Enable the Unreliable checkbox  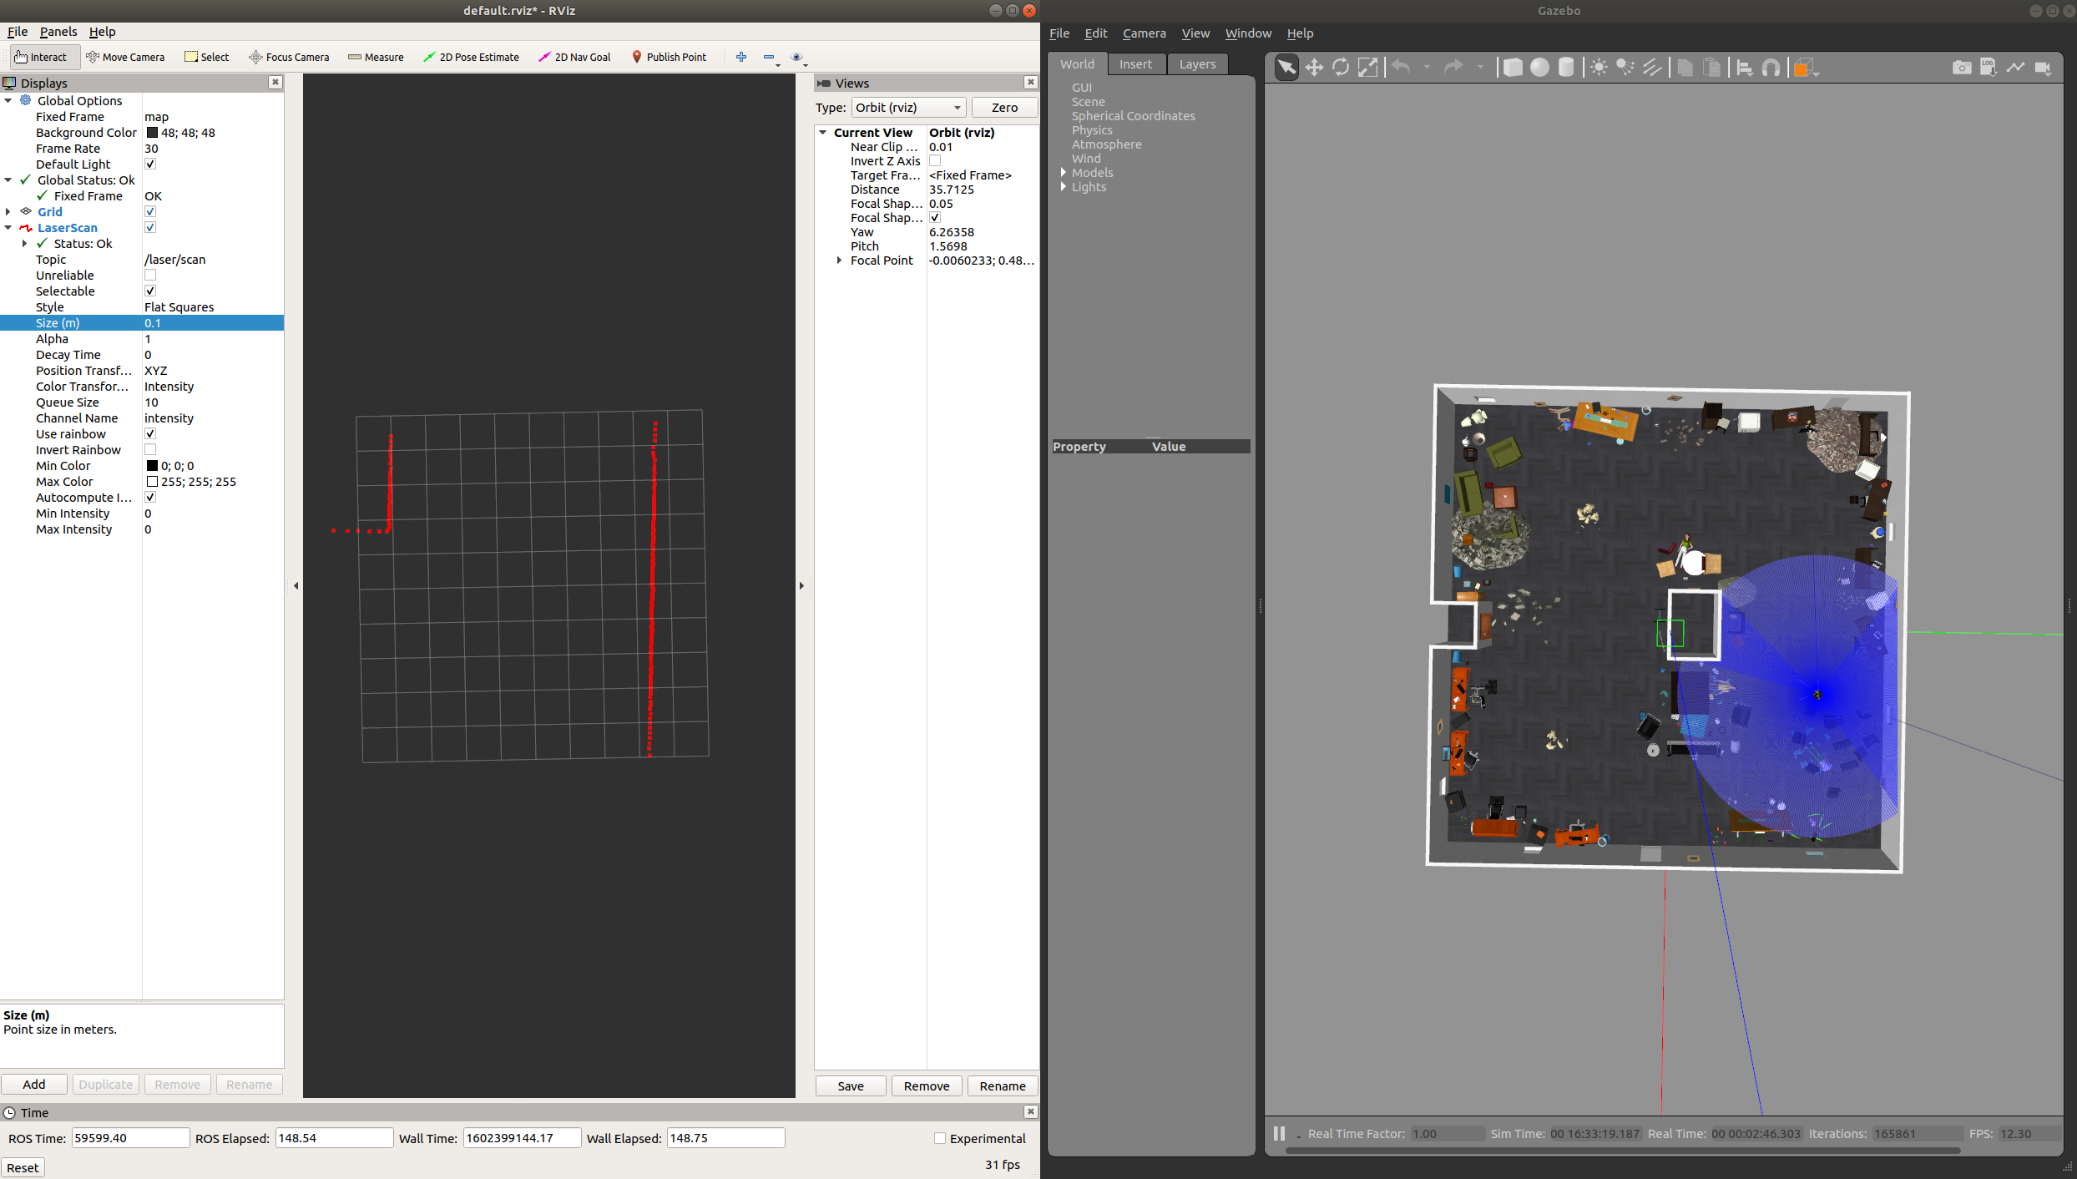coord(150,275)
